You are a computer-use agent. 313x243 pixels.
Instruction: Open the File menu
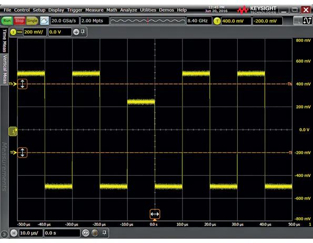pyautogui.click(x=7, y=10)
